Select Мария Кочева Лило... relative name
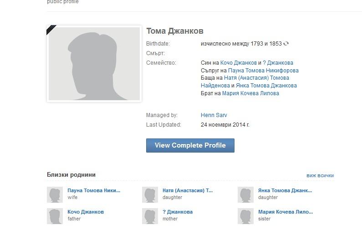The height and width of the screenshot is (240, 362). (x=285, y=212)
